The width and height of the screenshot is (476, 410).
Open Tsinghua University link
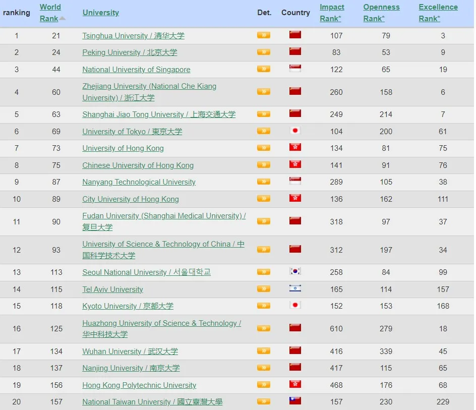pyautogui.click(x=133, y=35)
